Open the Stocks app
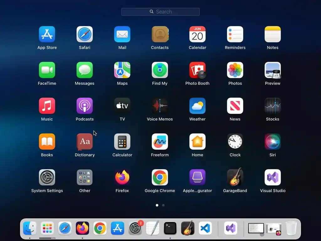The image size is (321, 241). tap(273, 106)
